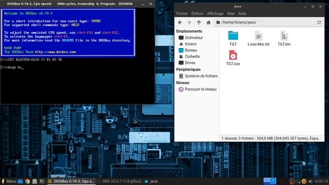Click the status bar folder summary text
The width and height of the screenshot is (329, 185).
coord(271,138)
